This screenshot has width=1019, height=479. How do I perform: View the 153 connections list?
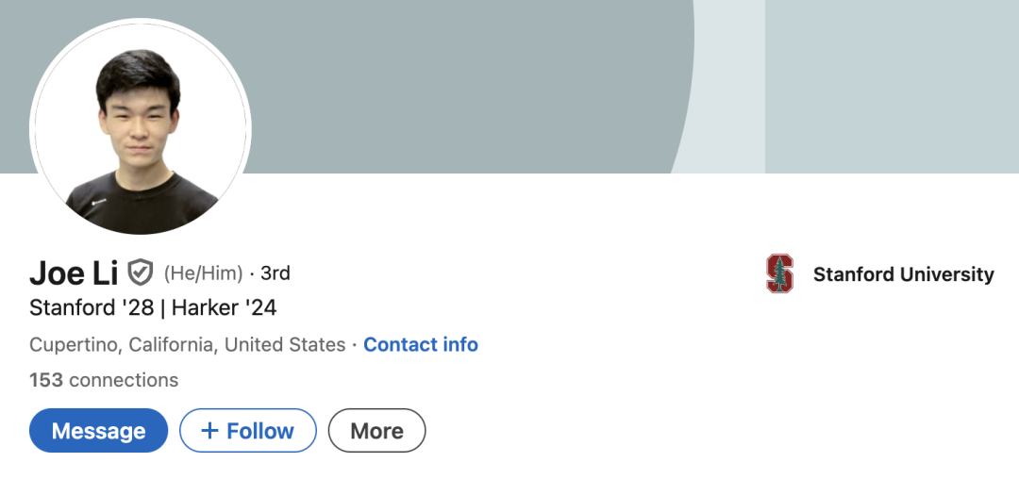(x=104, y=380)
